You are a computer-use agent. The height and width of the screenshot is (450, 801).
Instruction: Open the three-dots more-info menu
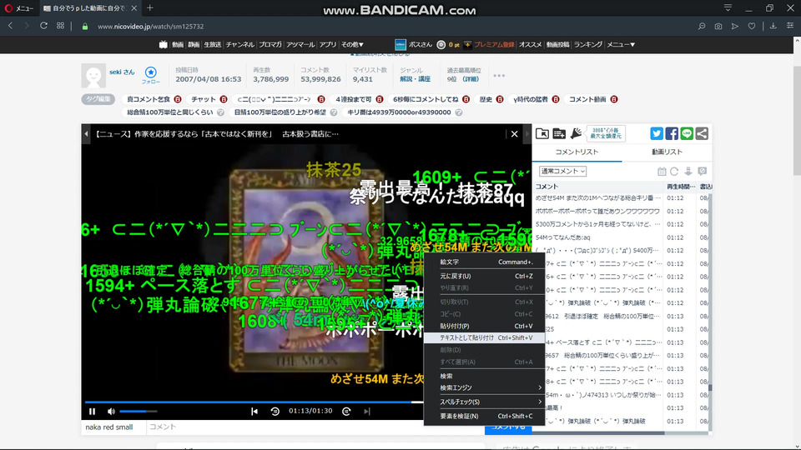pos(499,76)
